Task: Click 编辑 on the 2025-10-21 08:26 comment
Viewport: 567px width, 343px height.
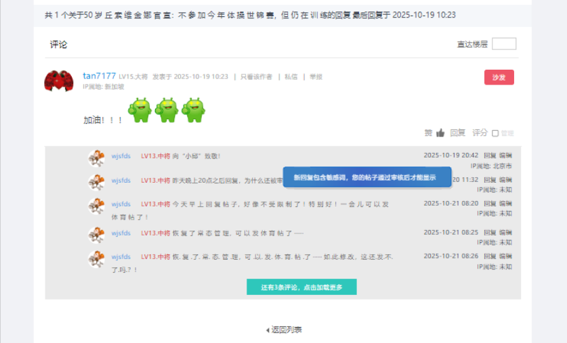Action: 505,256
